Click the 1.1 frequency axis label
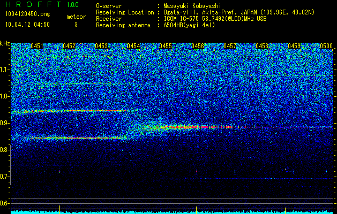The image size is (337, 214). tap(4, 70)
